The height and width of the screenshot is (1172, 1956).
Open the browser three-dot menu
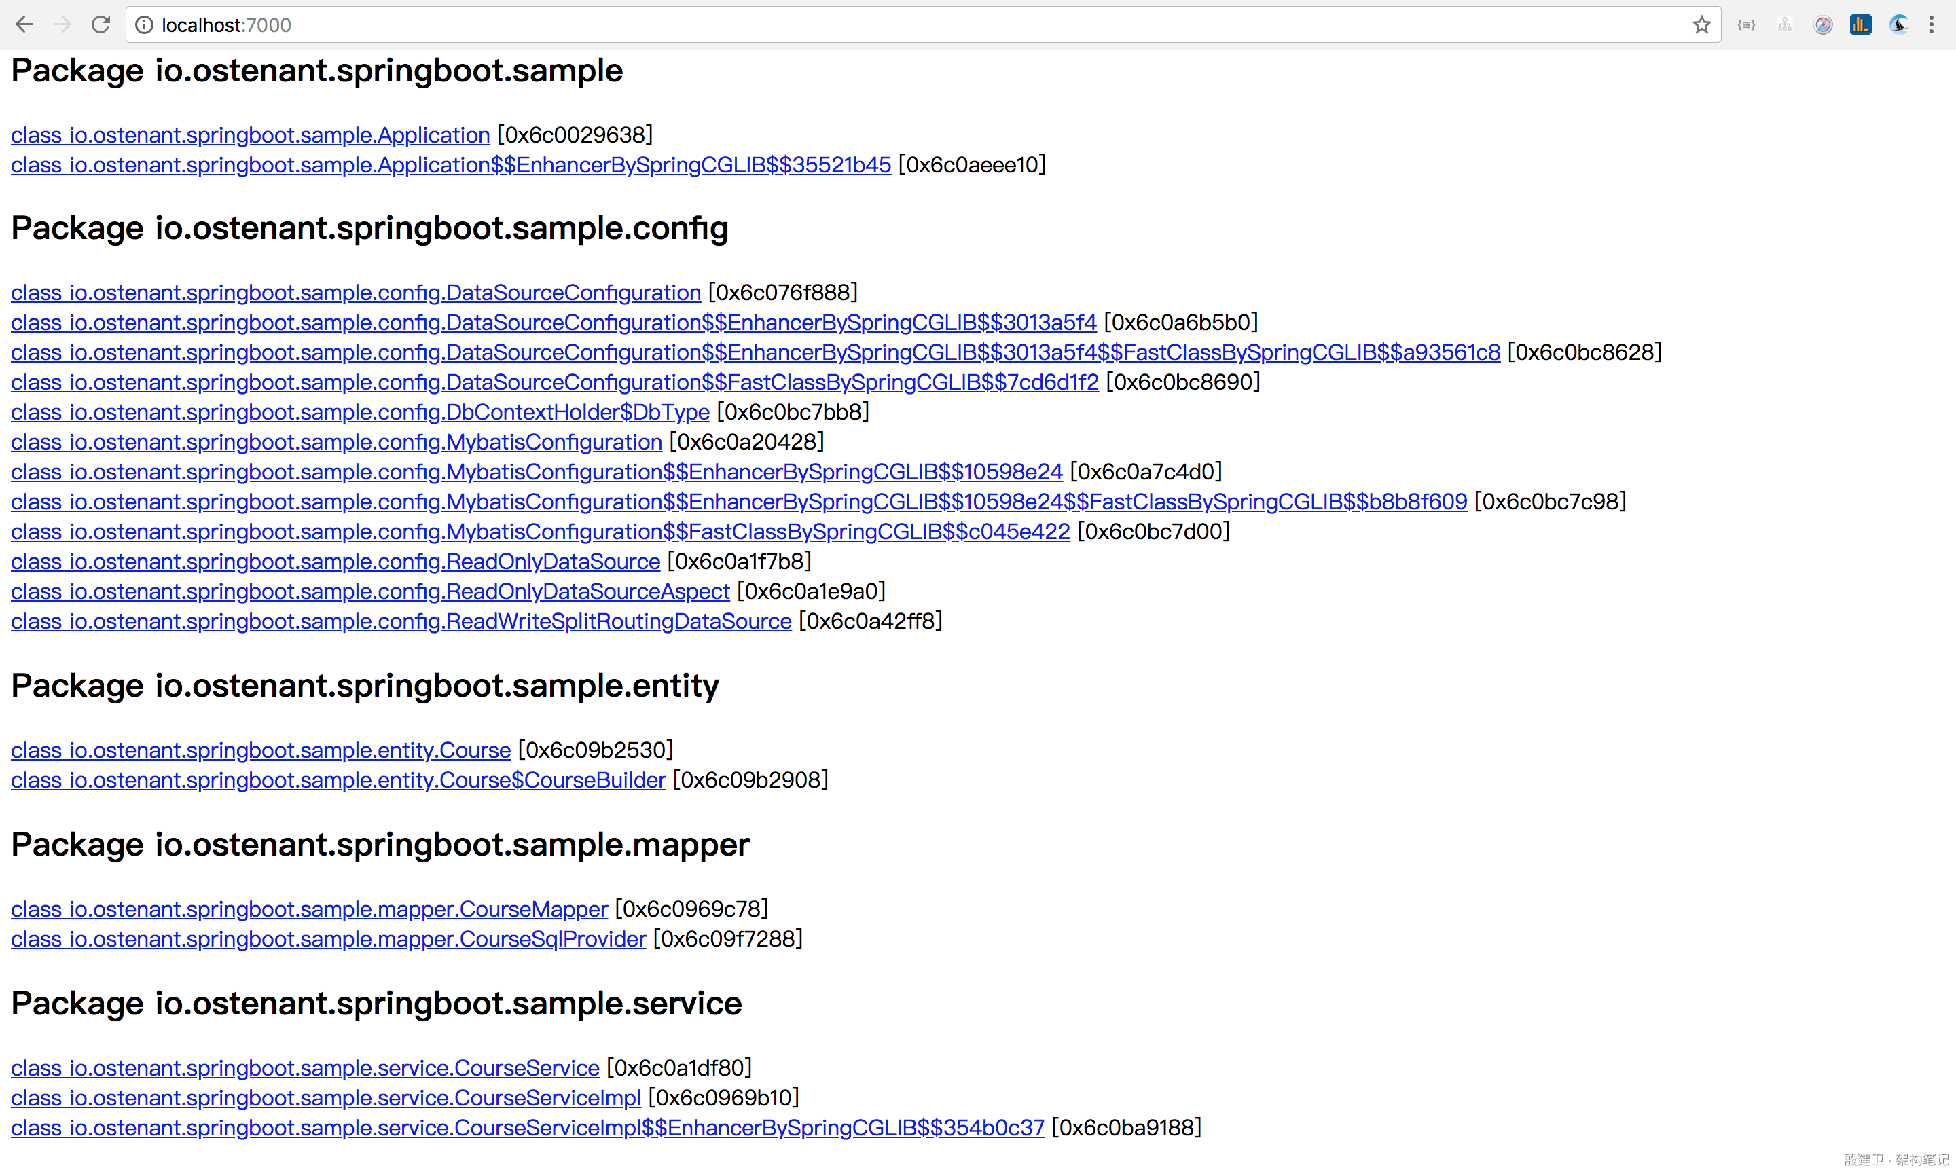tap(1932, 25)
